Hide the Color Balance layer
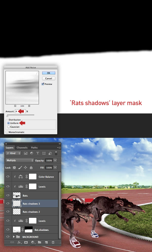 coord(8,176)
